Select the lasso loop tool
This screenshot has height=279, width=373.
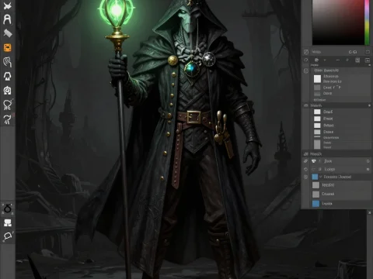7,105
